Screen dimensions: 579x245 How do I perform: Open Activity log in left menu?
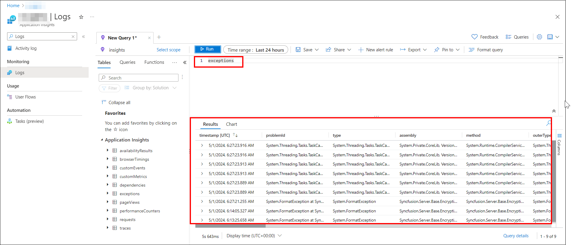pyautogui.click(x=26, y=48)
